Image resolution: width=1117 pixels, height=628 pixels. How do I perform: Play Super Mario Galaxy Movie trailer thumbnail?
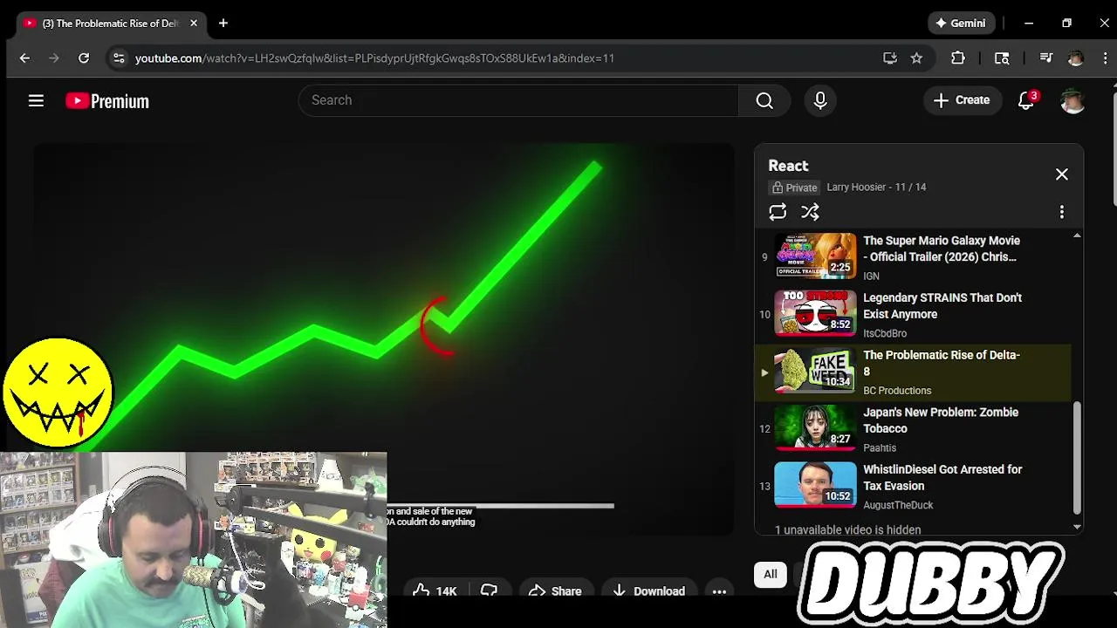pyautogui.click(x=815, y=256)
